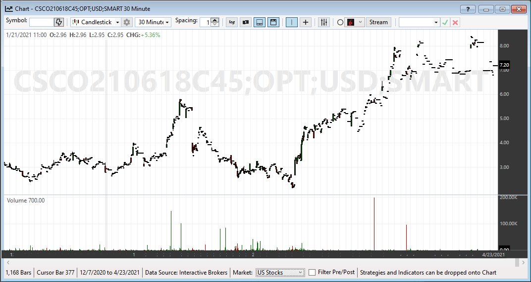Click Data Source: Interactive Brokers status text
Image resolution: width=531 pixels, height=282 pixels.
186,273
